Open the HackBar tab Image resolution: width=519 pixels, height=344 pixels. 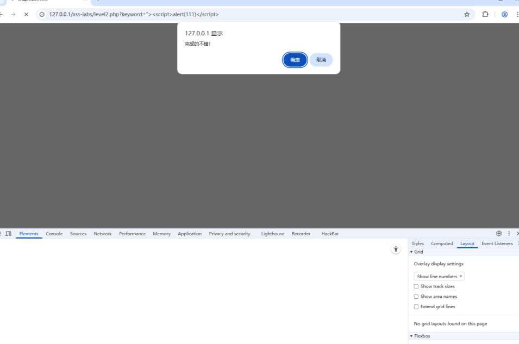pyautogui.click(x=330, y=234)
